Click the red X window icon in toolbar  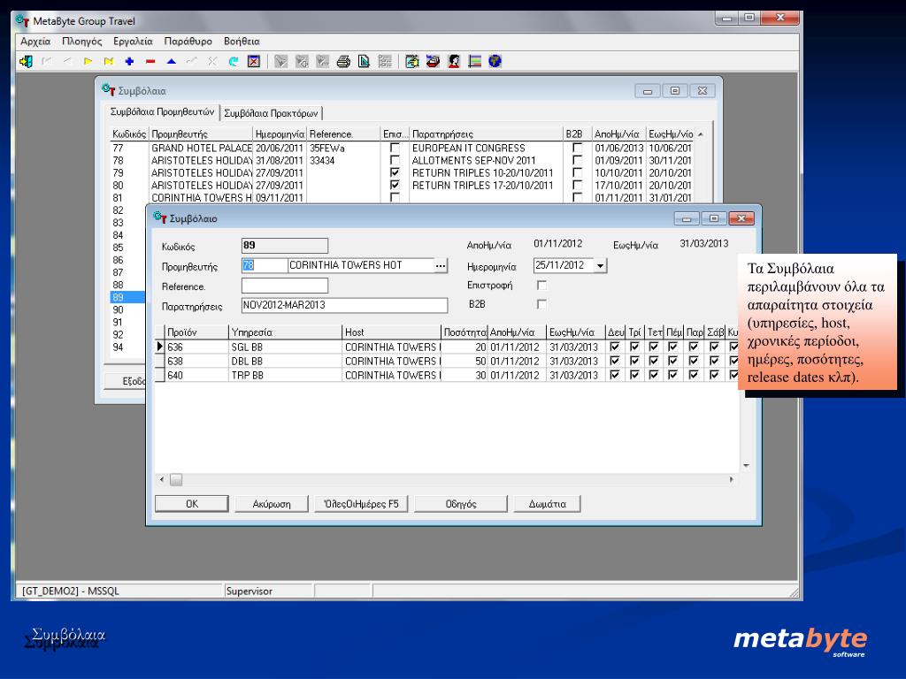pyautogui.click(x=254, y=61)
